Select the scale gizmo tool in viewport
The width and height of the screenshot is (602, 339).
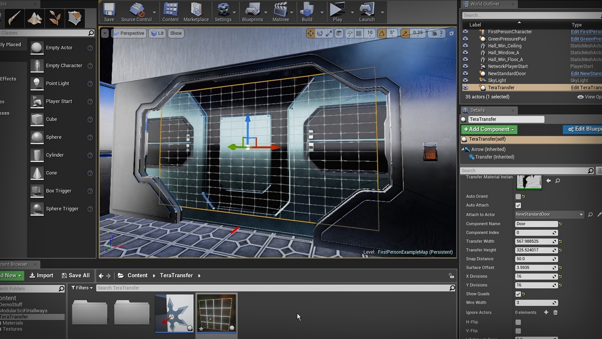pos(329,33)
